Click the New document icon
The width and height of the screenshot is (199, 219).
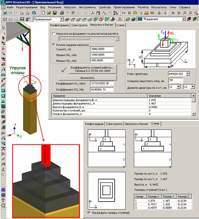(43, 13)
